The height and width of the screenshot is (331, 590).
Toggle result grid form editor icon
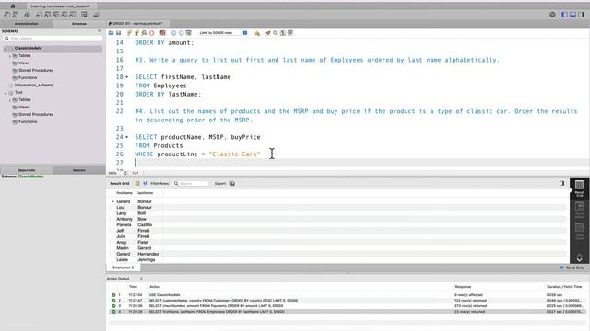point(137,184)
